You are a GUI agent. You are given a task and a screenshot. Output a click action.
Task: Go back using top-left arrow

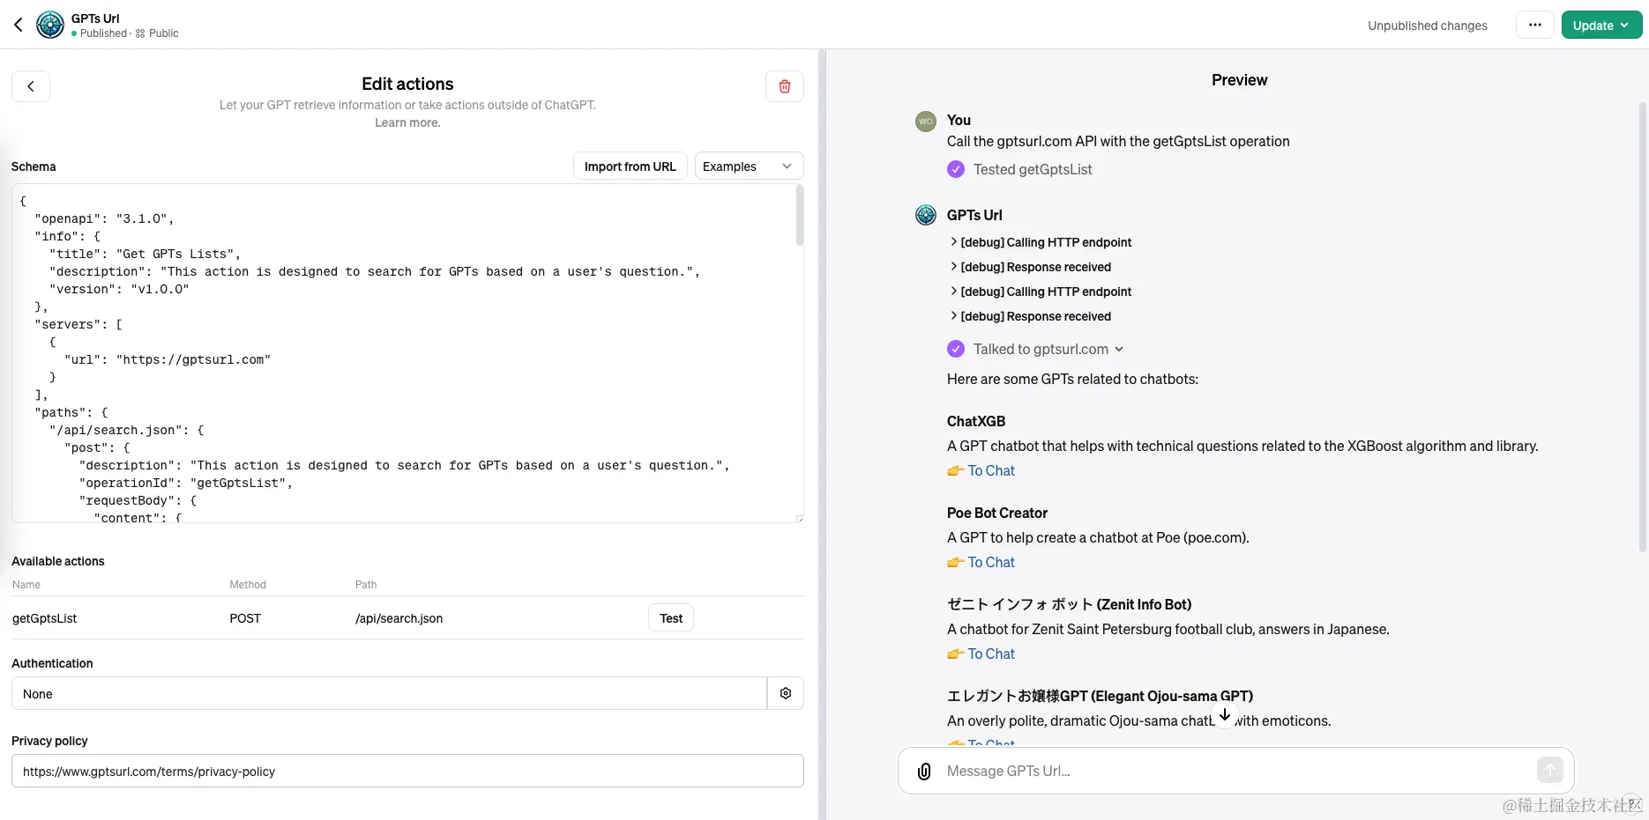tap(19, 25)
